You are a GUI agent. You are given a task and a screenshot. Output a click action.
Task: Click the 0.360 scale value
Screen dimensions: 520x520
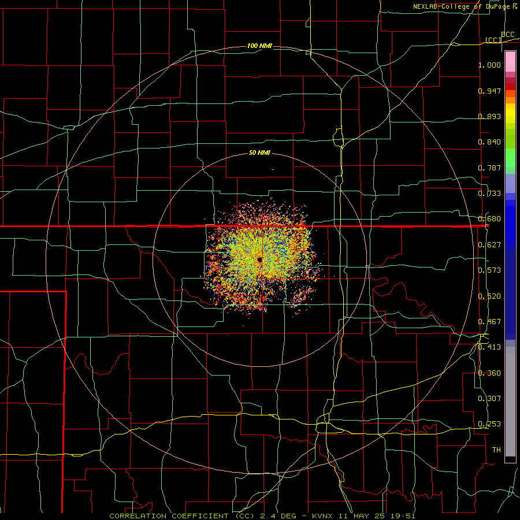489,373
